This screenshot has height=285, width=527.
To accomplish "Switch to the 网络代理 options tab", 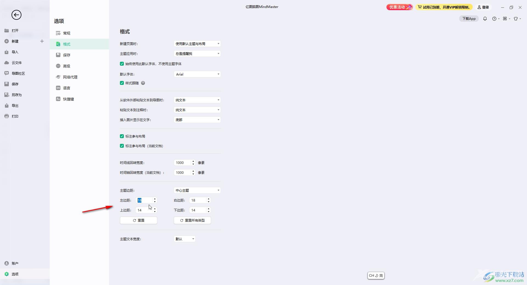I will (79, 77).
